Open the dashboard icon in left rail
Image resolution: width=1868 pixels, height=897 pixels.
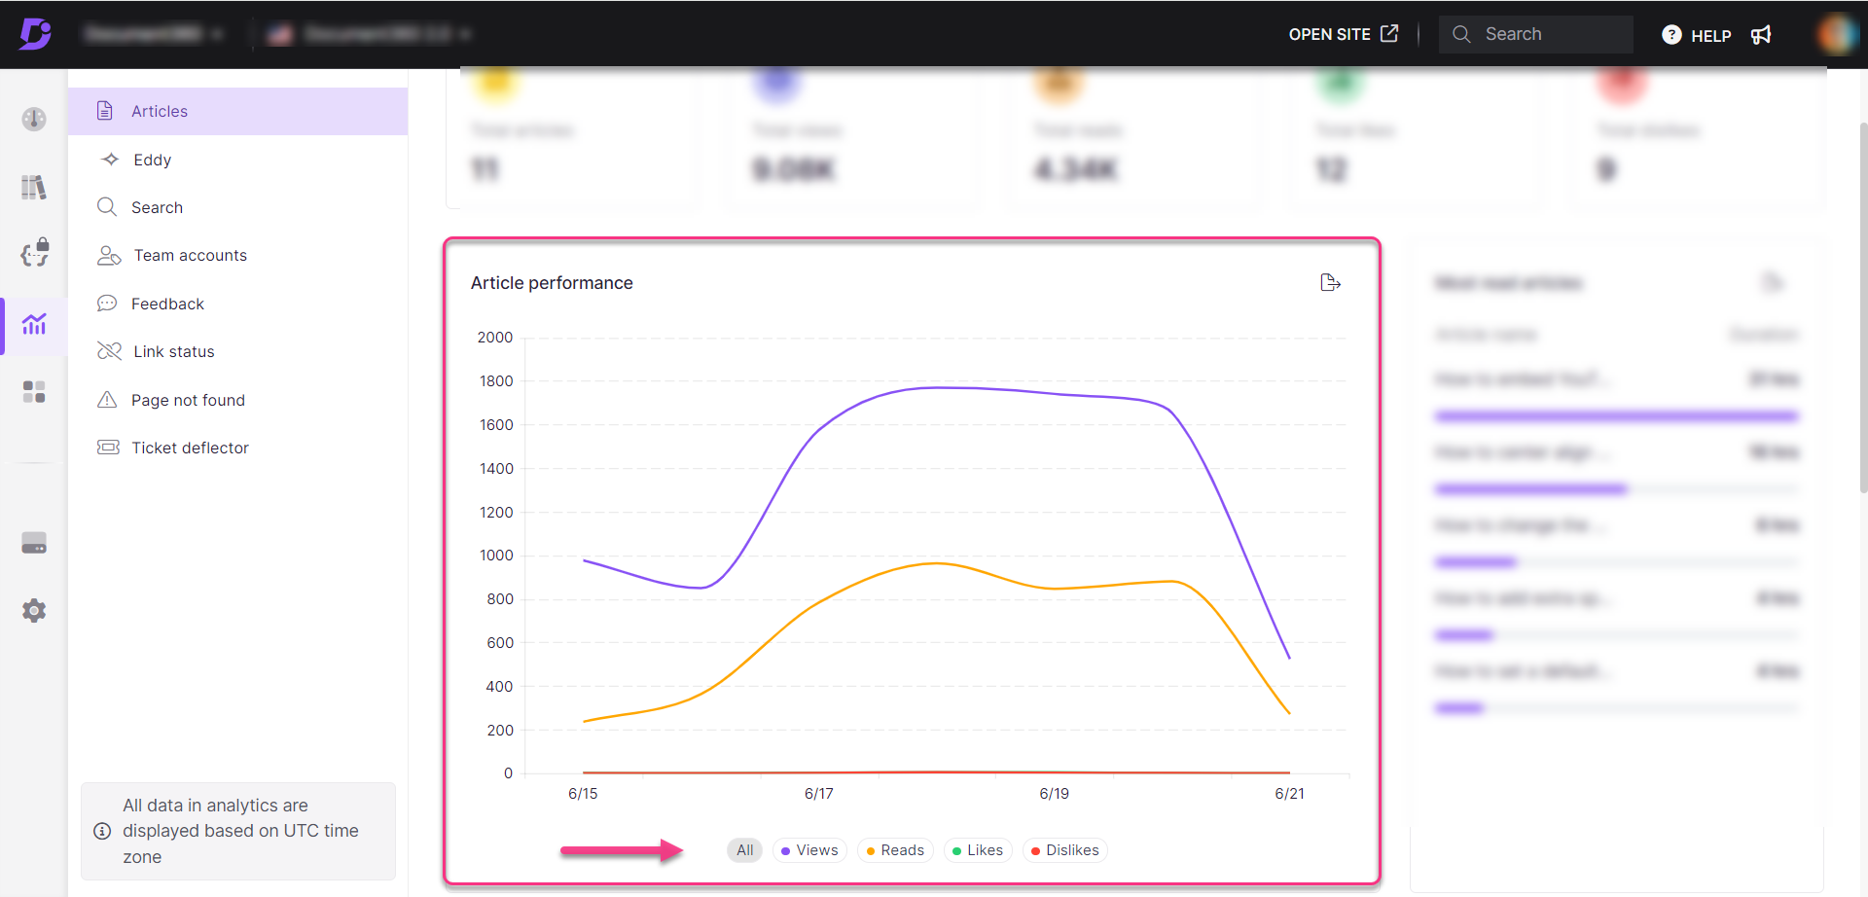pos(34,119)
